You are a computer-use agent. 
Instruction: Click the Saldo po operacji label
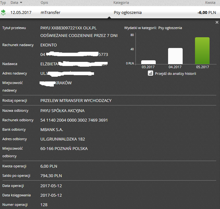16,176
